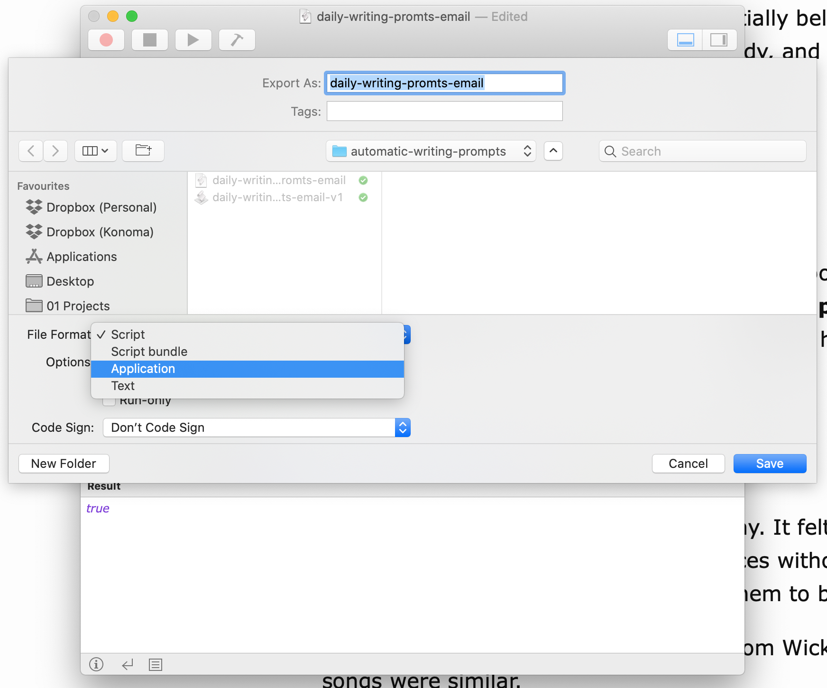Show description info icon in Script Editor

point(96,664)
